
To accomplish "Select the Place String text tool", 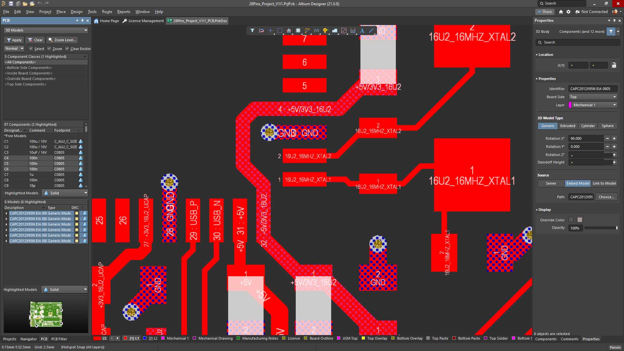I will 362,31.
